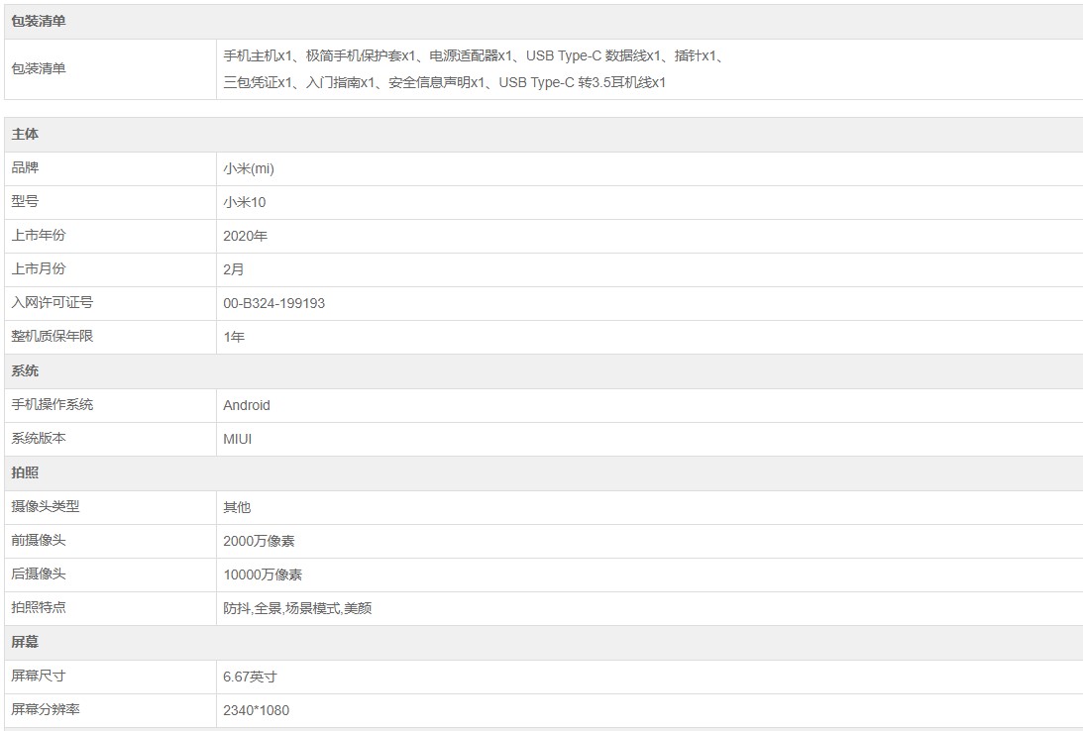The height and width of the screenshot is (731, 1083).
Task: Click the brand value 小米(mi)
Action: pos(249,168)
